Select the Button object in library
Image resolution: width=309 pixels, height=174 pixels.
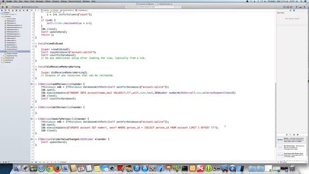(x=292, y=140)
